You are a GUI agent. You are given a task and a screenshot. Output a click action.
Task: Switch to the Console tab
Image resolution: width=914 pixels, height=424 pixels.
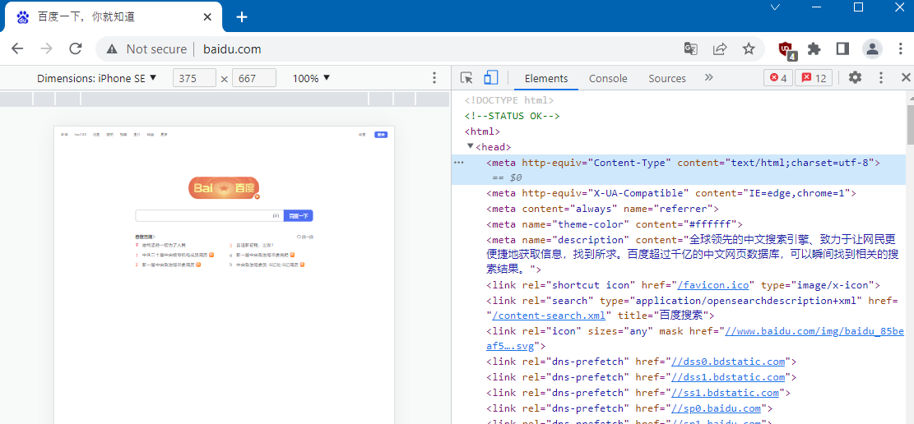click(x=608, y=79)
